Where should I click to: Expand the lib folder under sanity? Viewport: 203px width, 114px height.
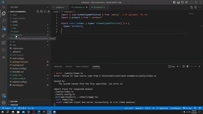click(x=15, y=28)
